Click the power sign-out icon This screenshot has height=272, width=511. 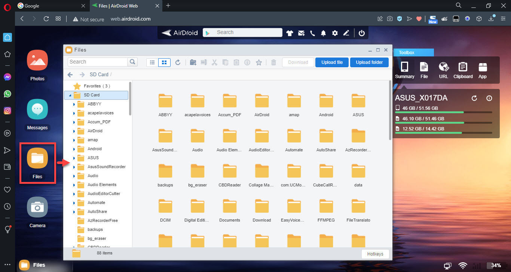(361, 33)
